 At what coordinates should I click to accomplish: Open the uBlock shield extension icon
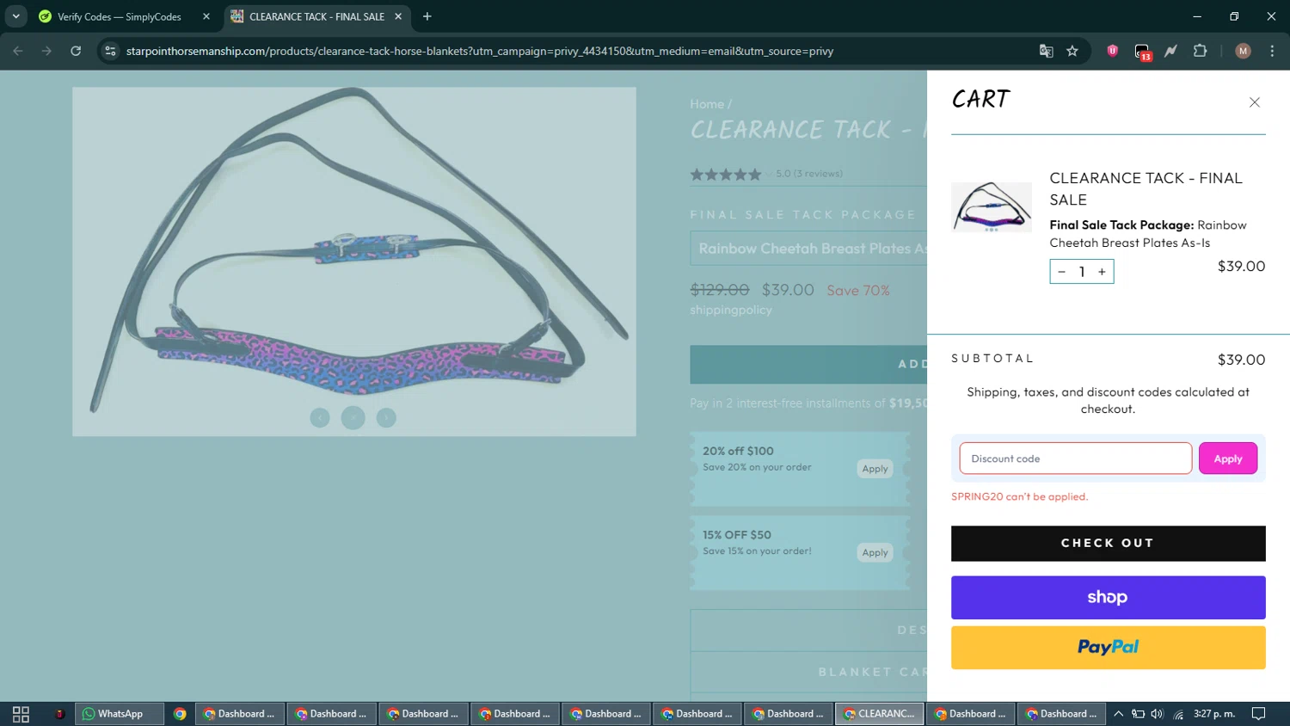[x=1112, y=51]
